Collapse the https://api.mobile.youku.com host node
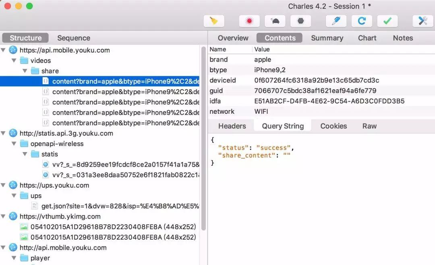This screenshot has width=435, height=265. point(3,50)
